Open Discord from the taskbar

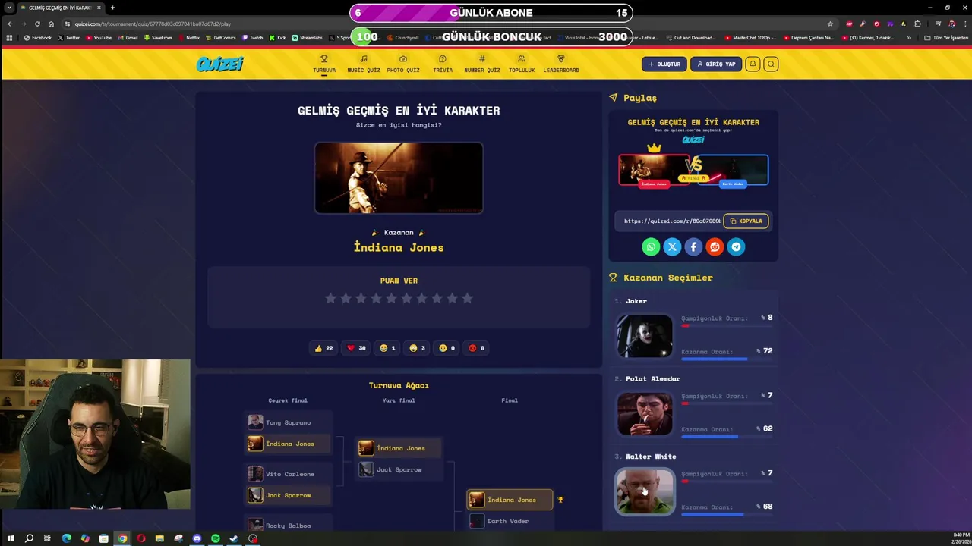tap(197, 538)
